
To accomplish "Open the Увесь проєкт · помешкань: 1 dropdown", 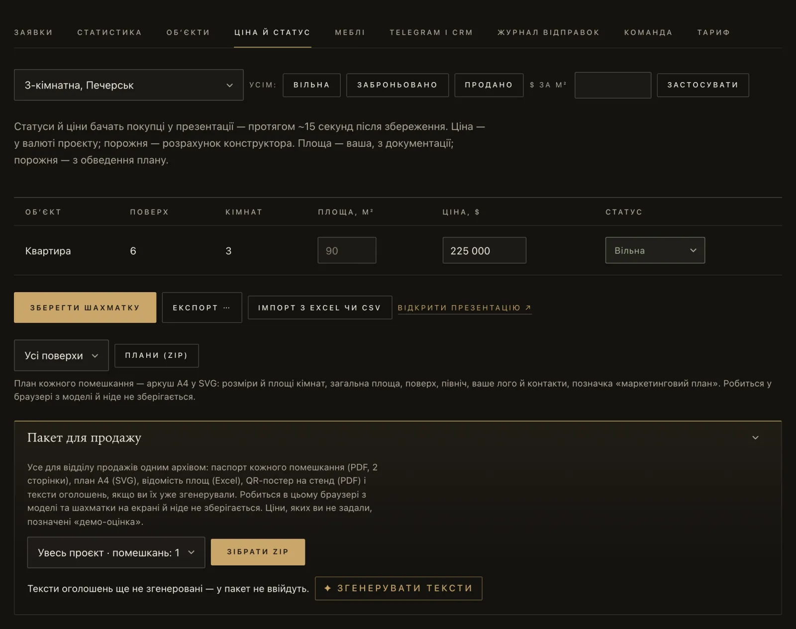I will 116,552.
